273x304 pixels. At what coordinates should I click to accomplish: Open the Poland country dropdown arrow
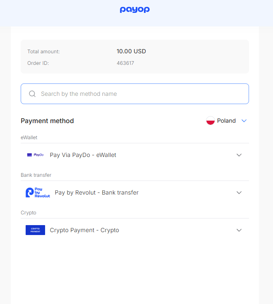[244, 121]
